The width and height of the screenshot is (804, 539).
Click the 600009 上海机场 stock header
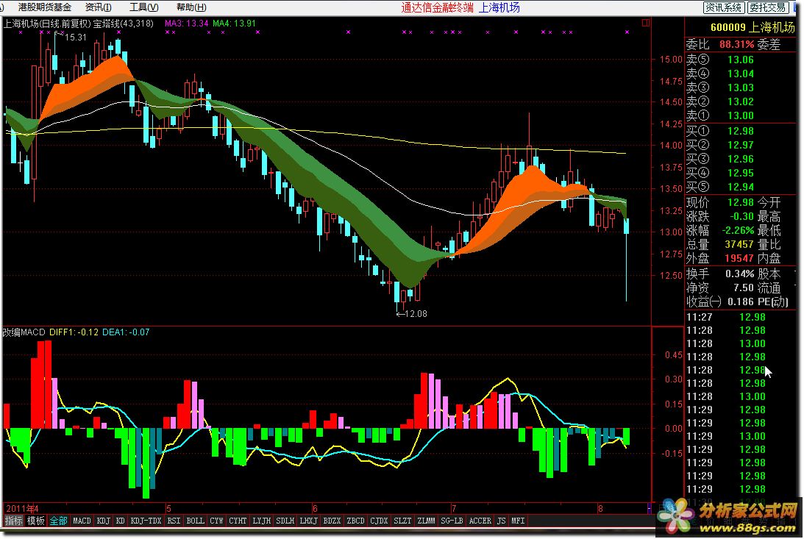click(x=753, y=28)
